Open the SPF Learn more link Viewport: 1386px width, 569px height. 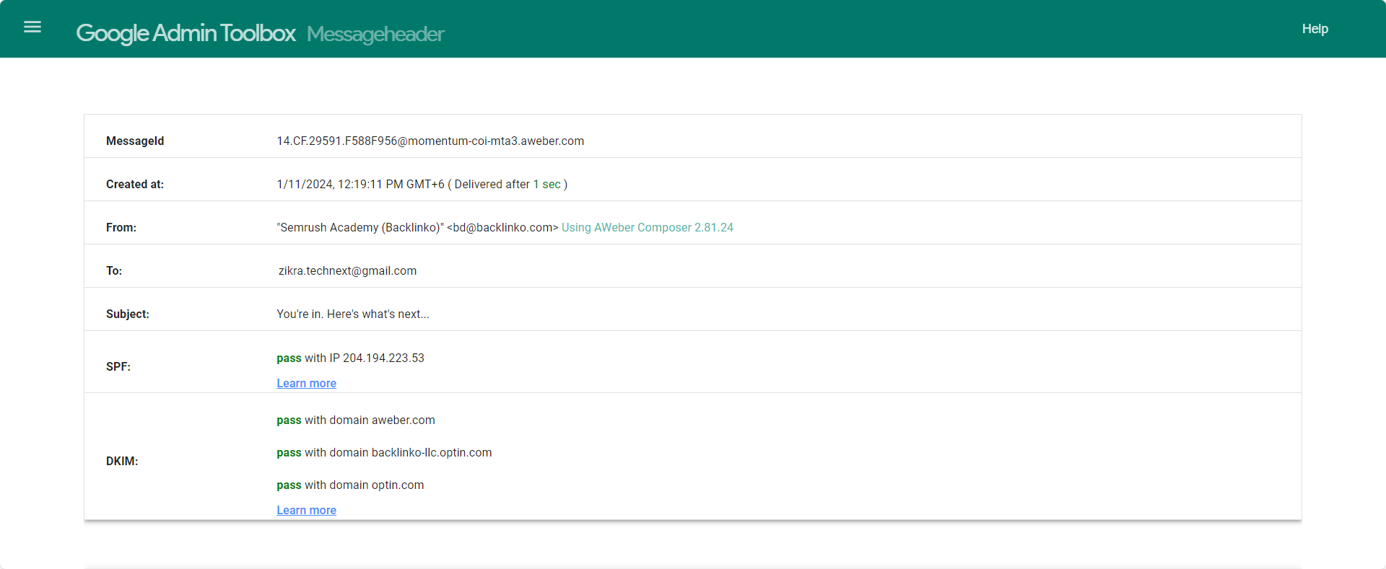pyautogui.click(x=306, y=383)
